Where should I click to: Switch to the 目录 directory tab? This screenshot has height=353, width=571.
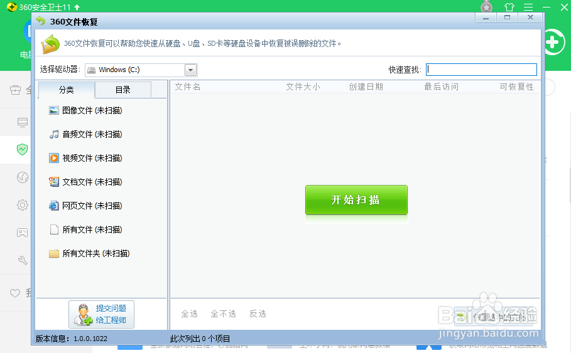[x=122, y=90]
